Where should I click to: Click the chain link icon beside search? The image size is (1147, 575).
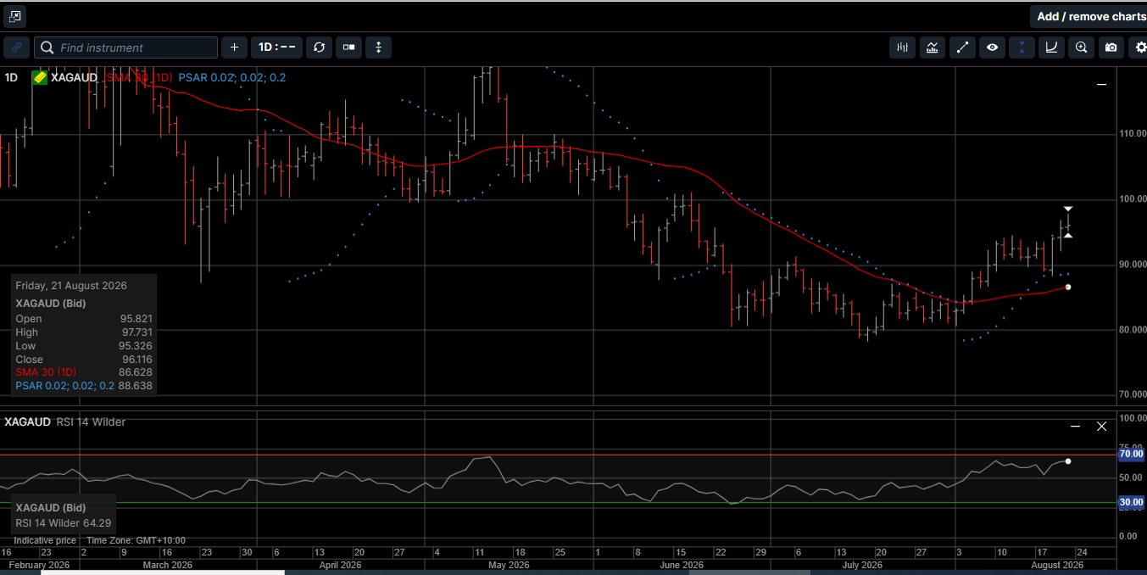point(16,47)
